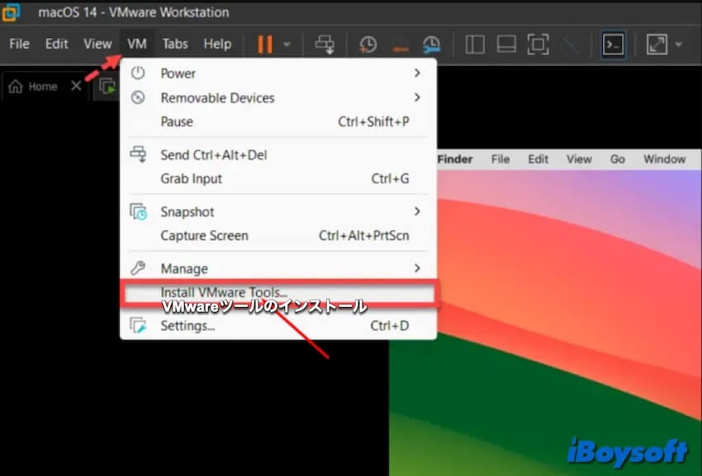The width and height of the screenshot is (702, 476).
Task: Open the File menu
Action: [x=19, y=44]
